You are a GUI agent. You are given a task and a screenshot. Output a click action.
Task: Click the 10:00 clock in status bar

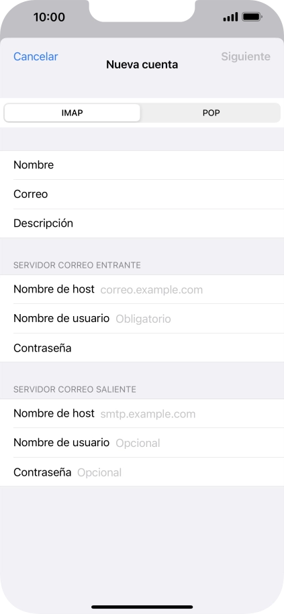click(x=49, y=17)
